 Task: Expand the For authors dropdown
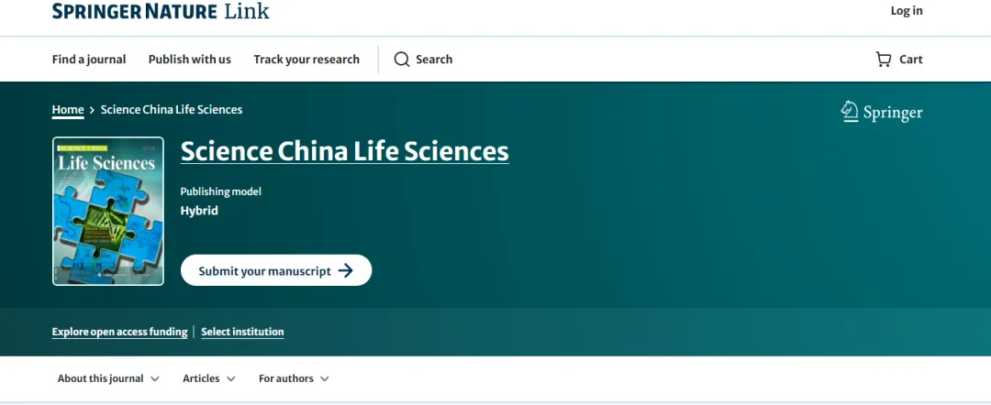294,378
